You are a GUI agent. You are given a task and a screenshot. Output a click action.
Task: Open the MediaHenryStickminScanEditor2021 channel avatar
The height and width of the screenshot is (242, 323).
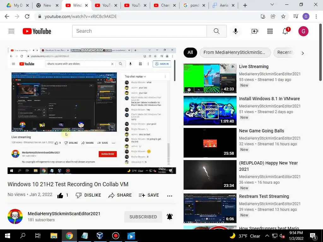(x=15, y=216)
